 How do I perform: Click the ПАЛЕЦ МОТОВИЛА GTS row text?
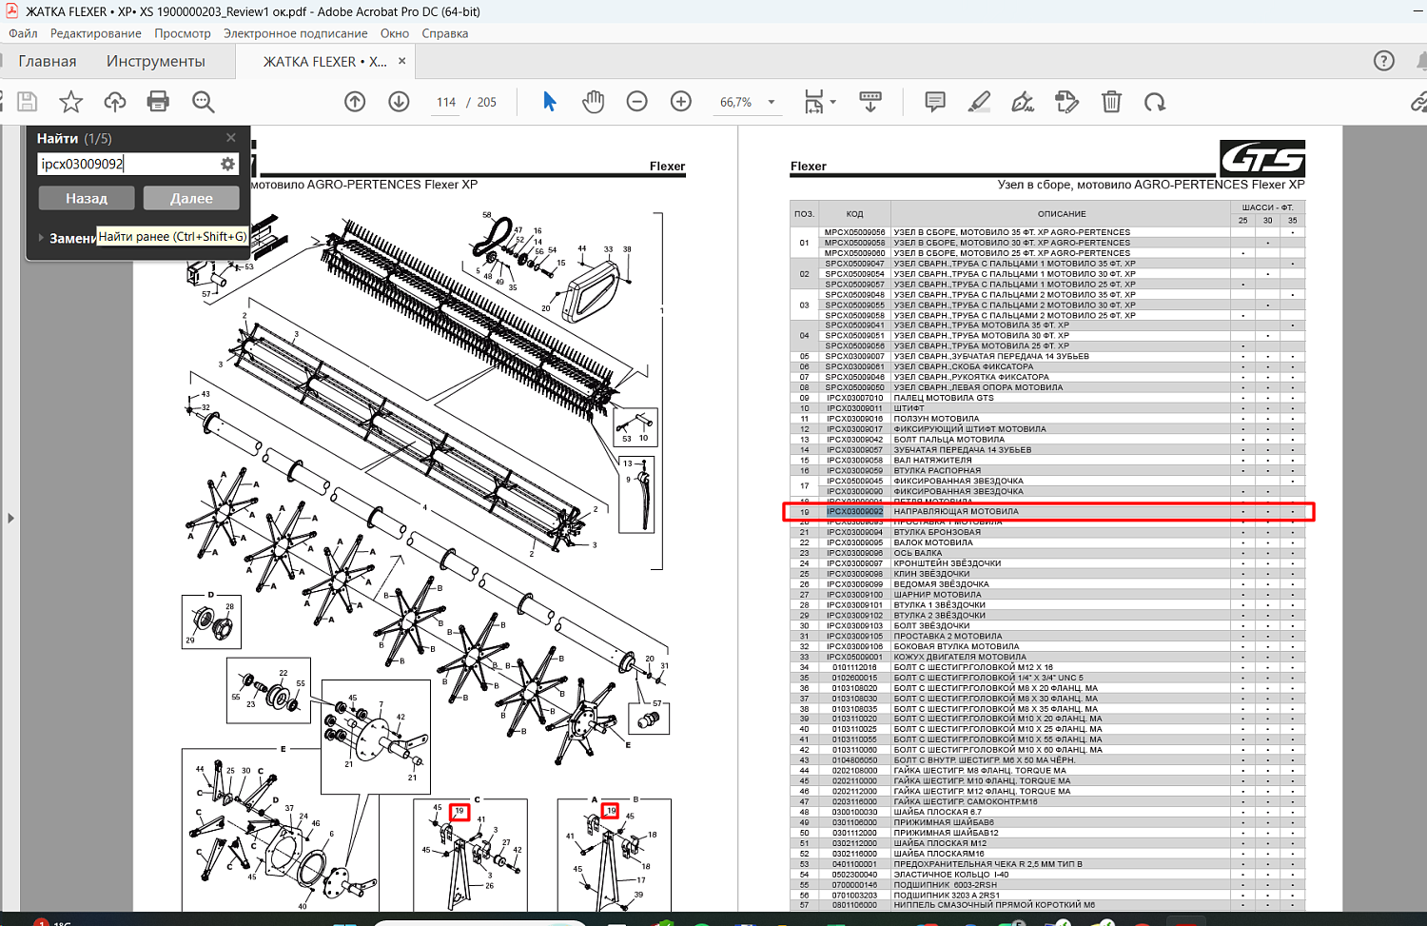(x=944, y=398)
